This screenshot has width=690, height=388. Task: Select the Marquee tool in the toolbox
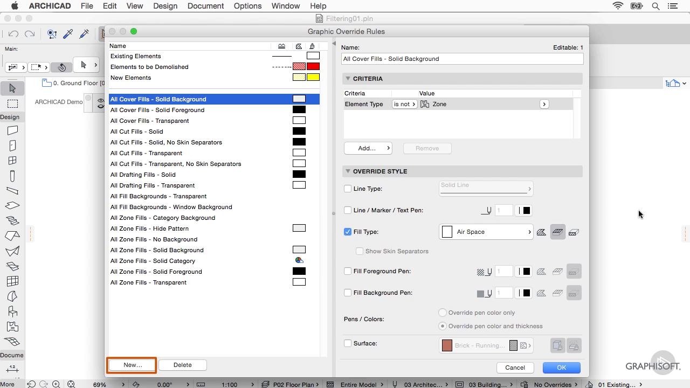(12, 103)
